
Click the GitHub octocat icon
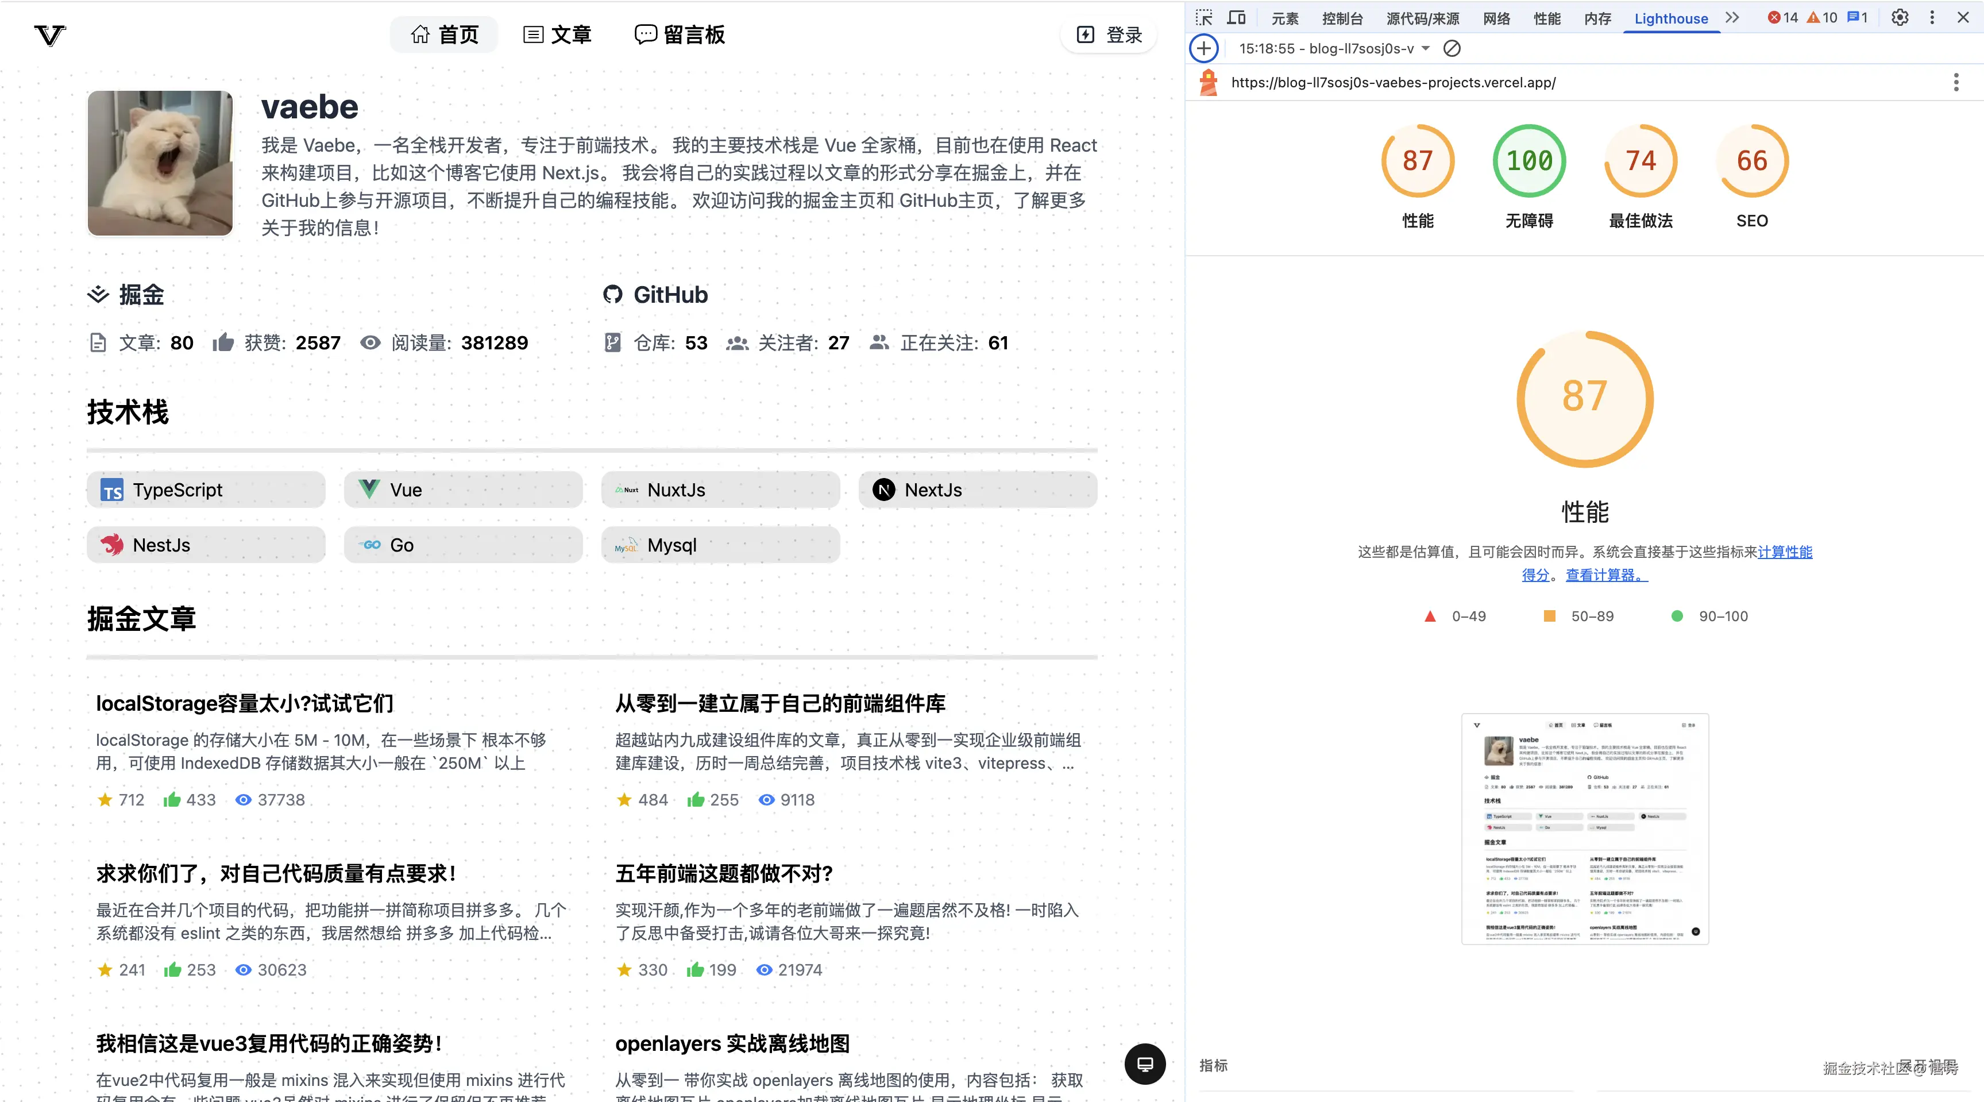click(612, 294)
